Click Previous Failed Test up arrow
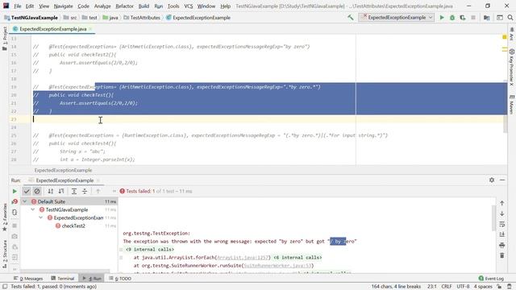This screenshot has width=516, height=290. click(98, 191)
